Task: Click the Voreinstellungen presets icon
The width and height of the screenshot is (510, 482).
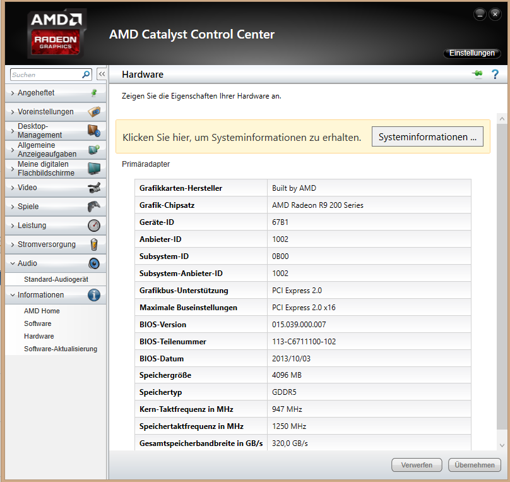Action: (x=94, y=112)
